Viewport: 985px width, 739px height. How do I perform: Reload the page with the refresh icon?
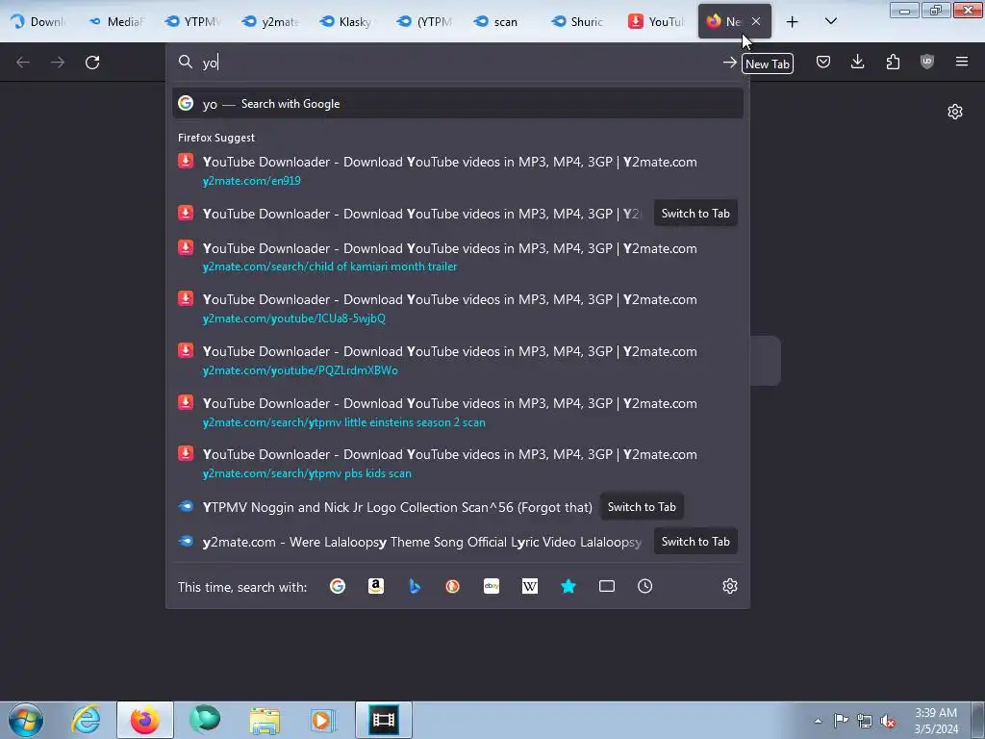click(92, 63)
